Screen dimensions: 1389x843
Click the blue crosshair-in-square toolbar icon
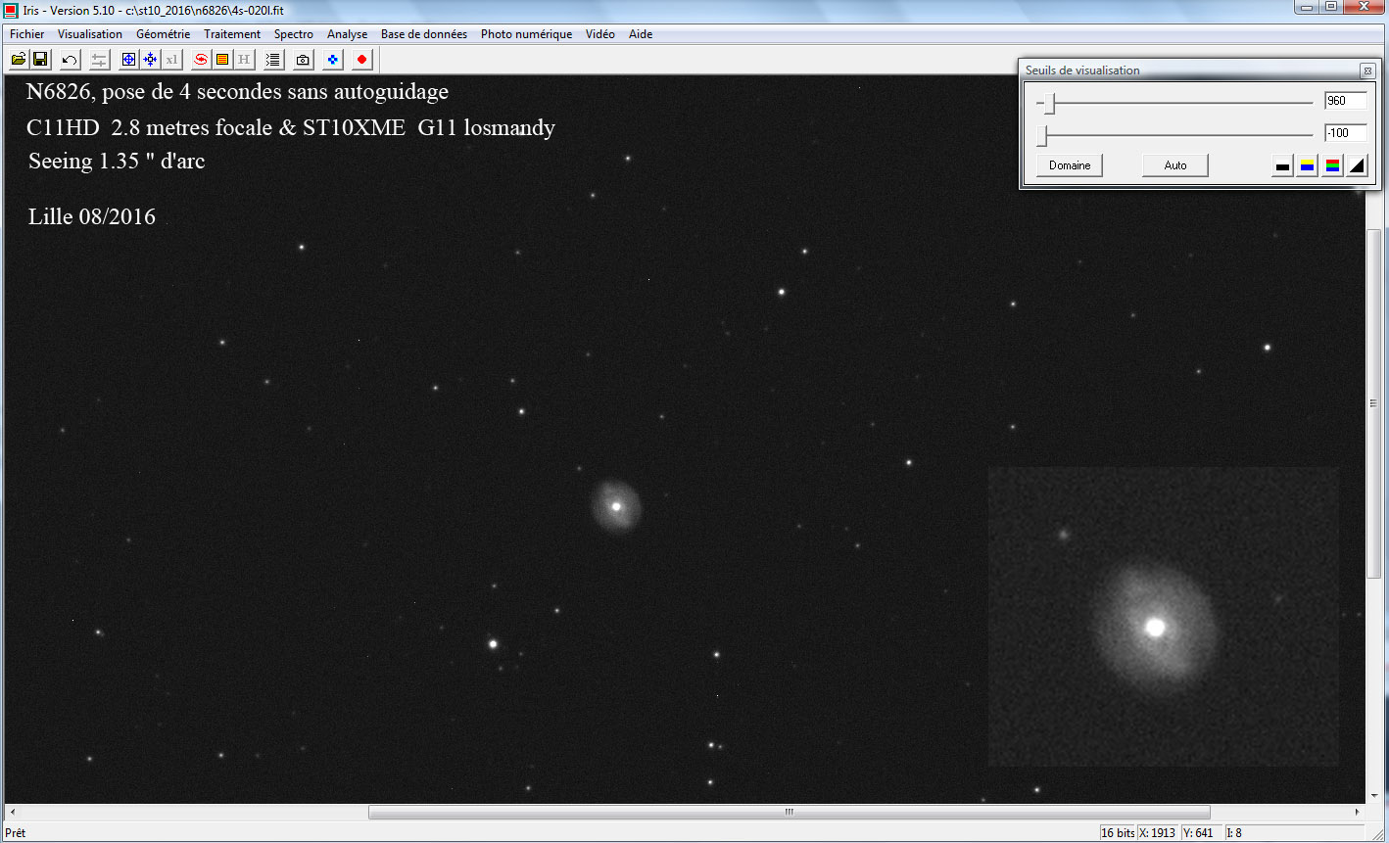[128, 60]
